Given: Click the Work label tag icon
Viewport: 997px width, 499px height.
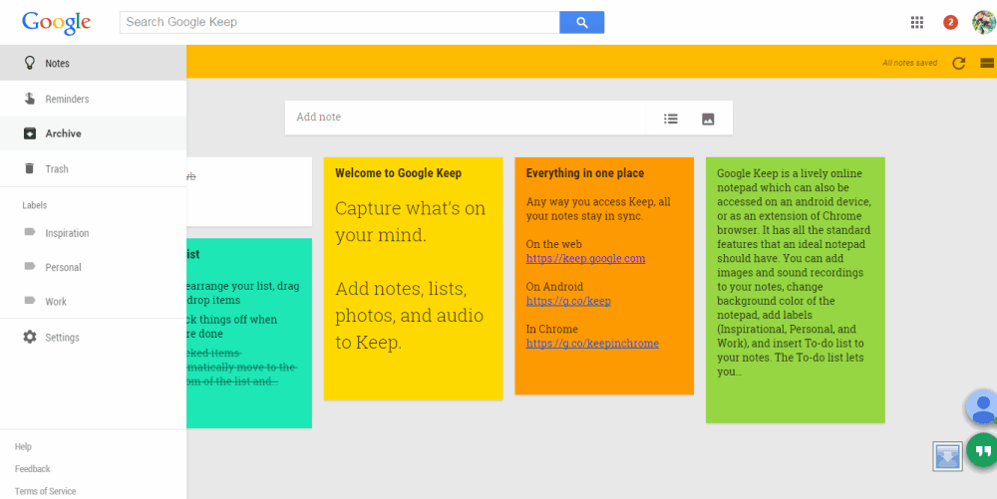Looking at the screenshot, I should point(29,301).
